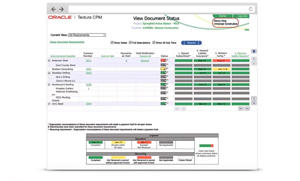Click Bradson Excavating Dec-13 yellow bar
Image resolution: width=300 pixels, height=181 pixels.
(221, 69)
